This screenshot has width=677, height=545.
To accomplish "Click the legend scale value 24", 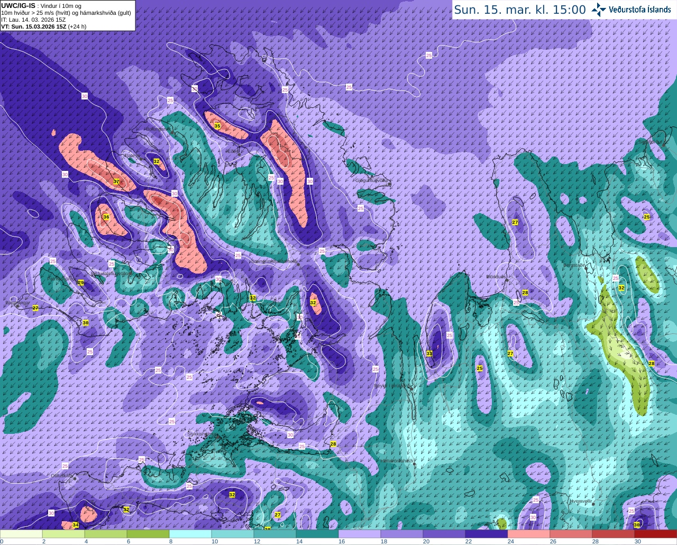I will (510, 541).
